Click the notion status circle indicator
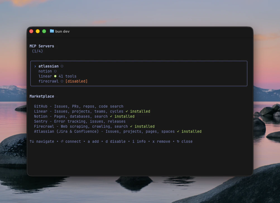The image size is (280, 203). pyautogui.click(x=55, y=71)
